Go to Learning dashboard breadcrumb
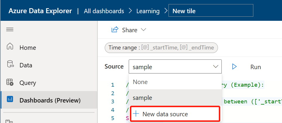The image size is (282, 123). 148,11
